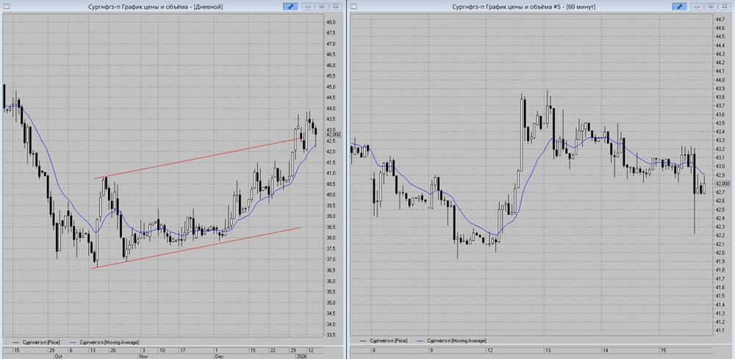735x359 pixels.
Task: Select the upper red trendline on the daily chart
Action: coord(197,159)
